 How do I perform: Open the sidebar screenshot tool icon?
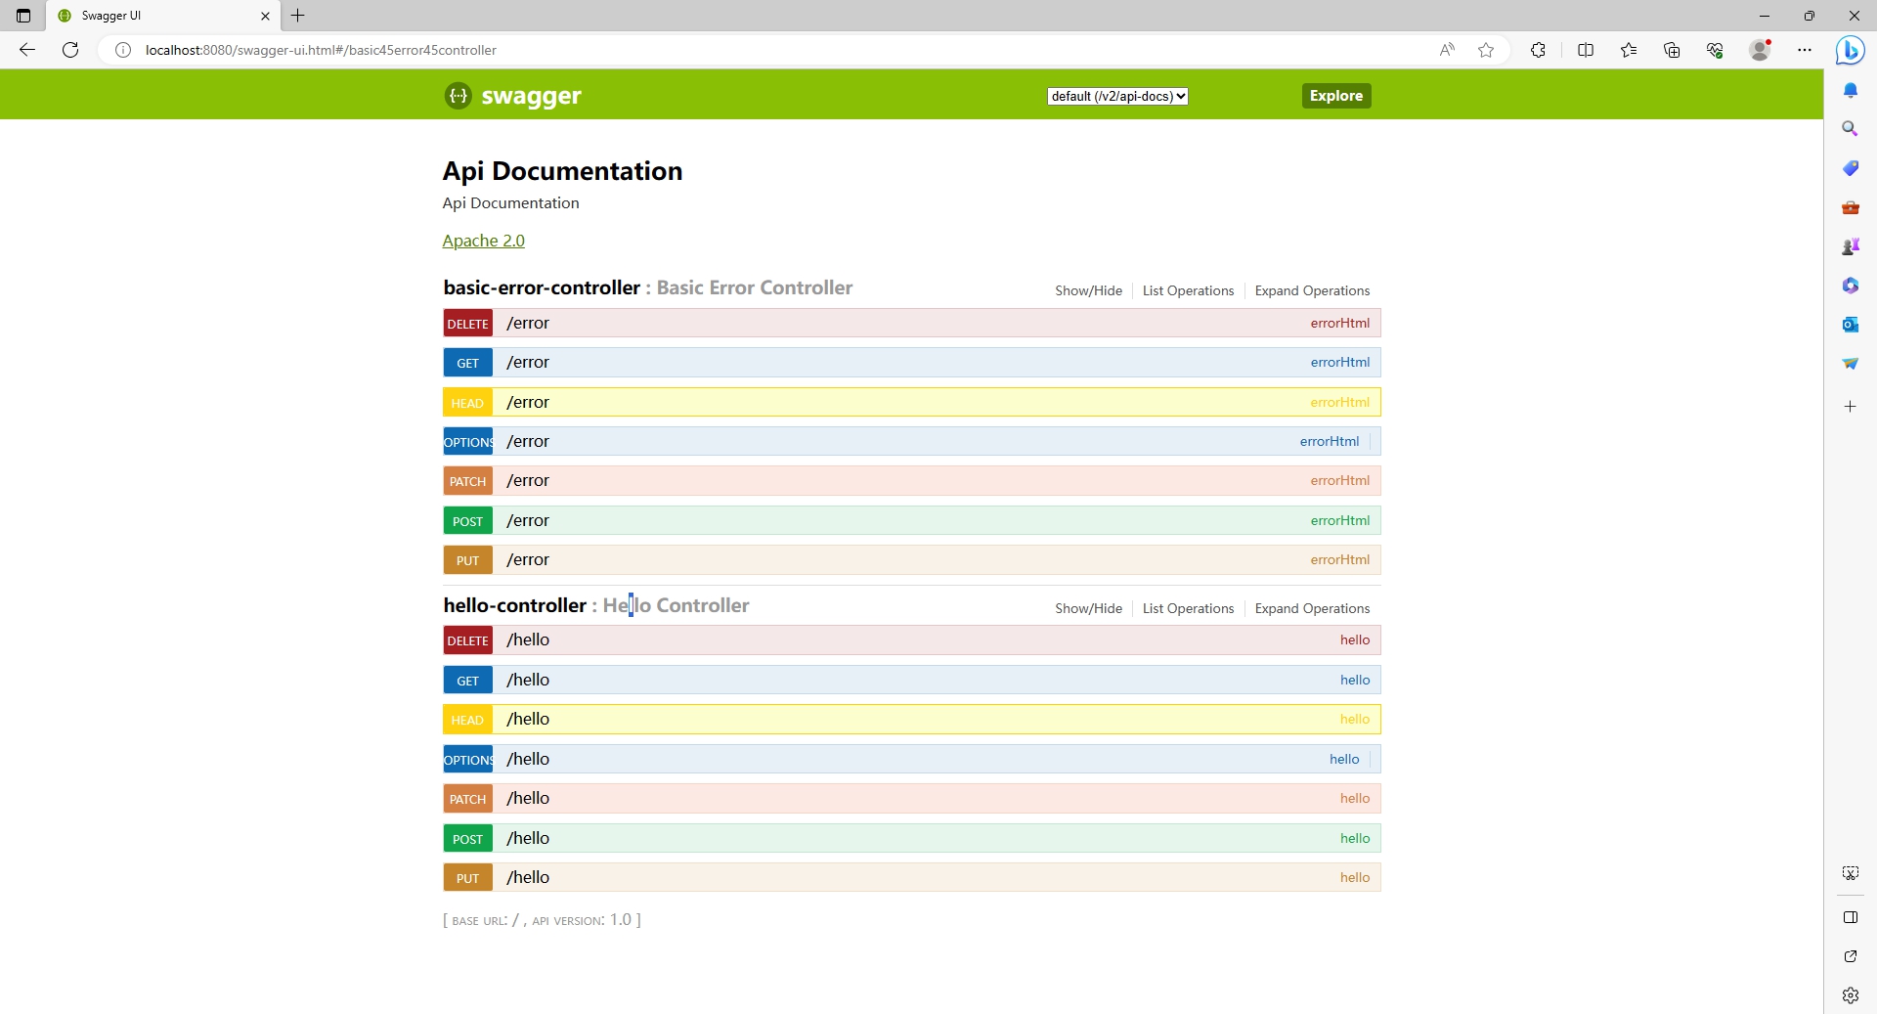tap(1850, 873)
